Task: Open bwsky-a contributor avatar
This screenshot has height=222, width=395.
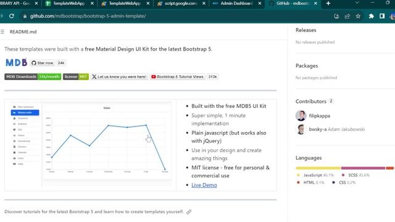Action: [301, 129]
